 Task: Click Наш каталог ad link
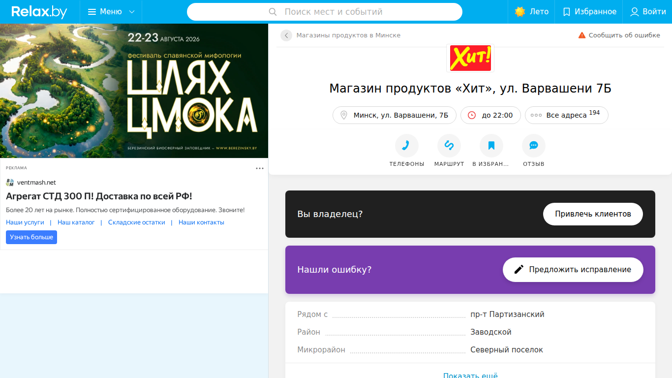tap(76, 222)
